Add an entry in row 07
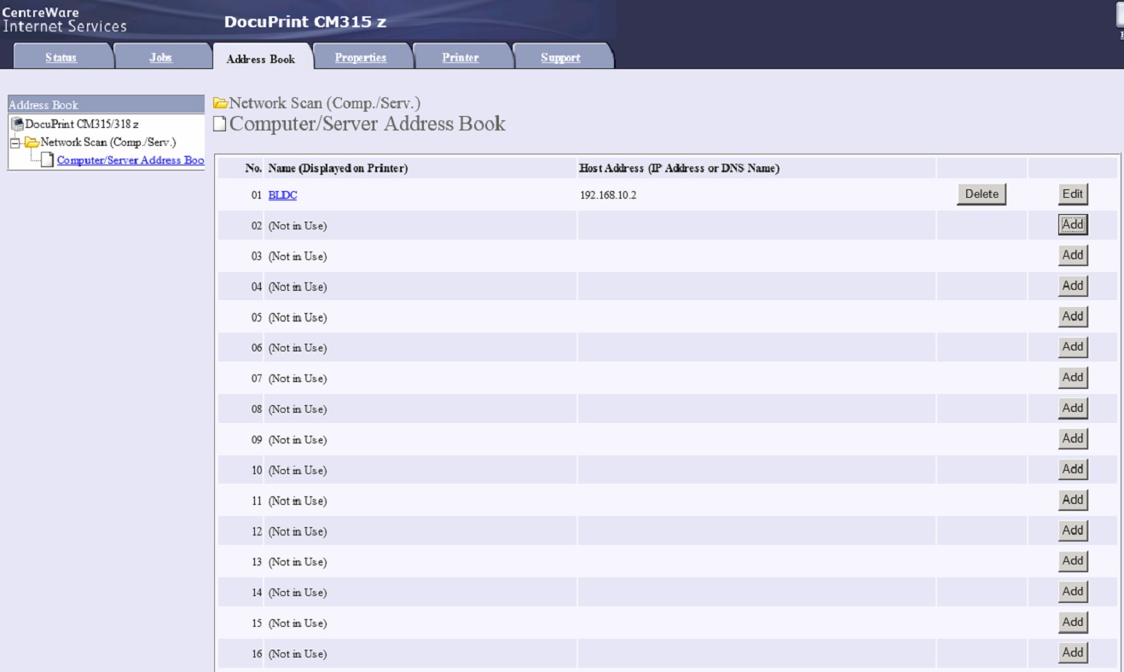Viewport: 1124px width, 672px height. (x=1073, y=378)
